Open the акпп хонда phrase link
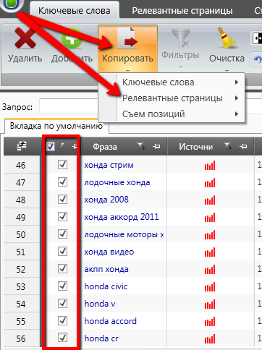The image size is (262, 350). tap(106, 269)
